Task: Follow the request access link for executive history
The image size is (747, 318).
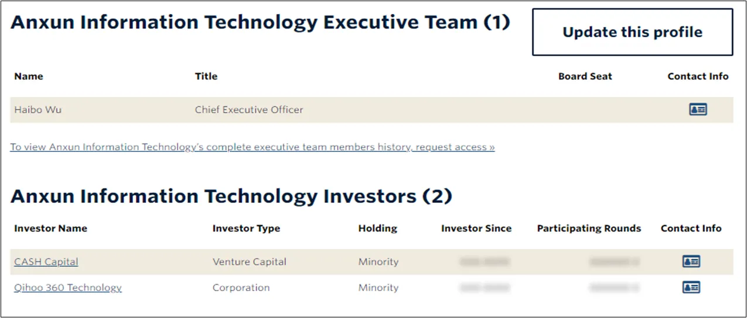Action: pos(252,147)
